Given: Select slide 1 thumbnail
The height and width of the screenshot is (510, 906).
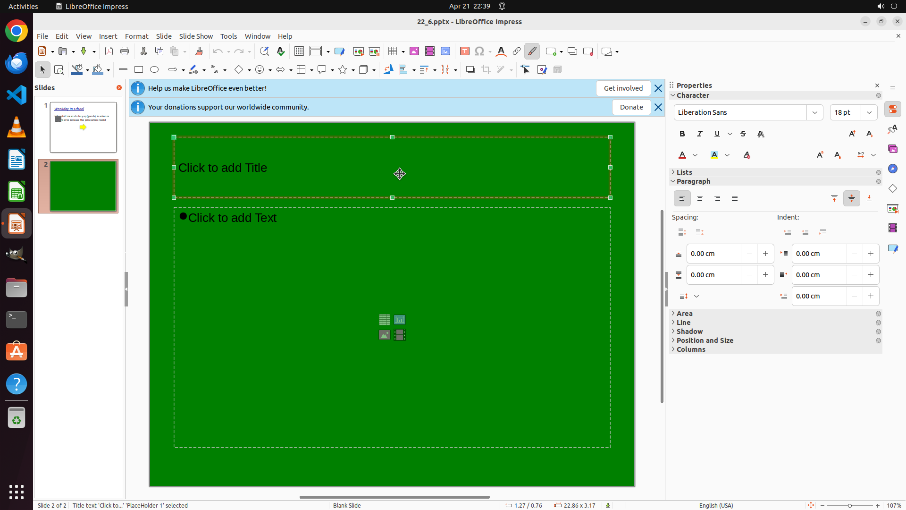Looking at the screenshot, I should [83, 127].
